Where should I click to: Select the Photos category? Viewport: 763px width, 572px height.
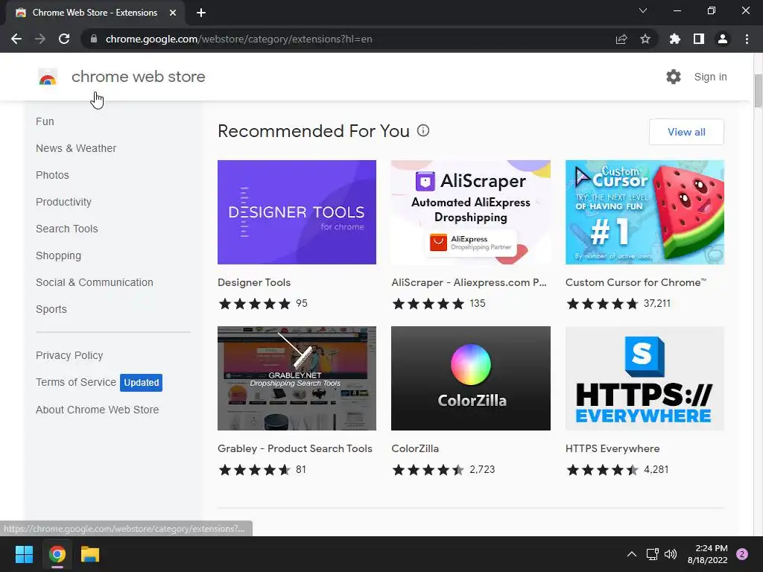53,175
